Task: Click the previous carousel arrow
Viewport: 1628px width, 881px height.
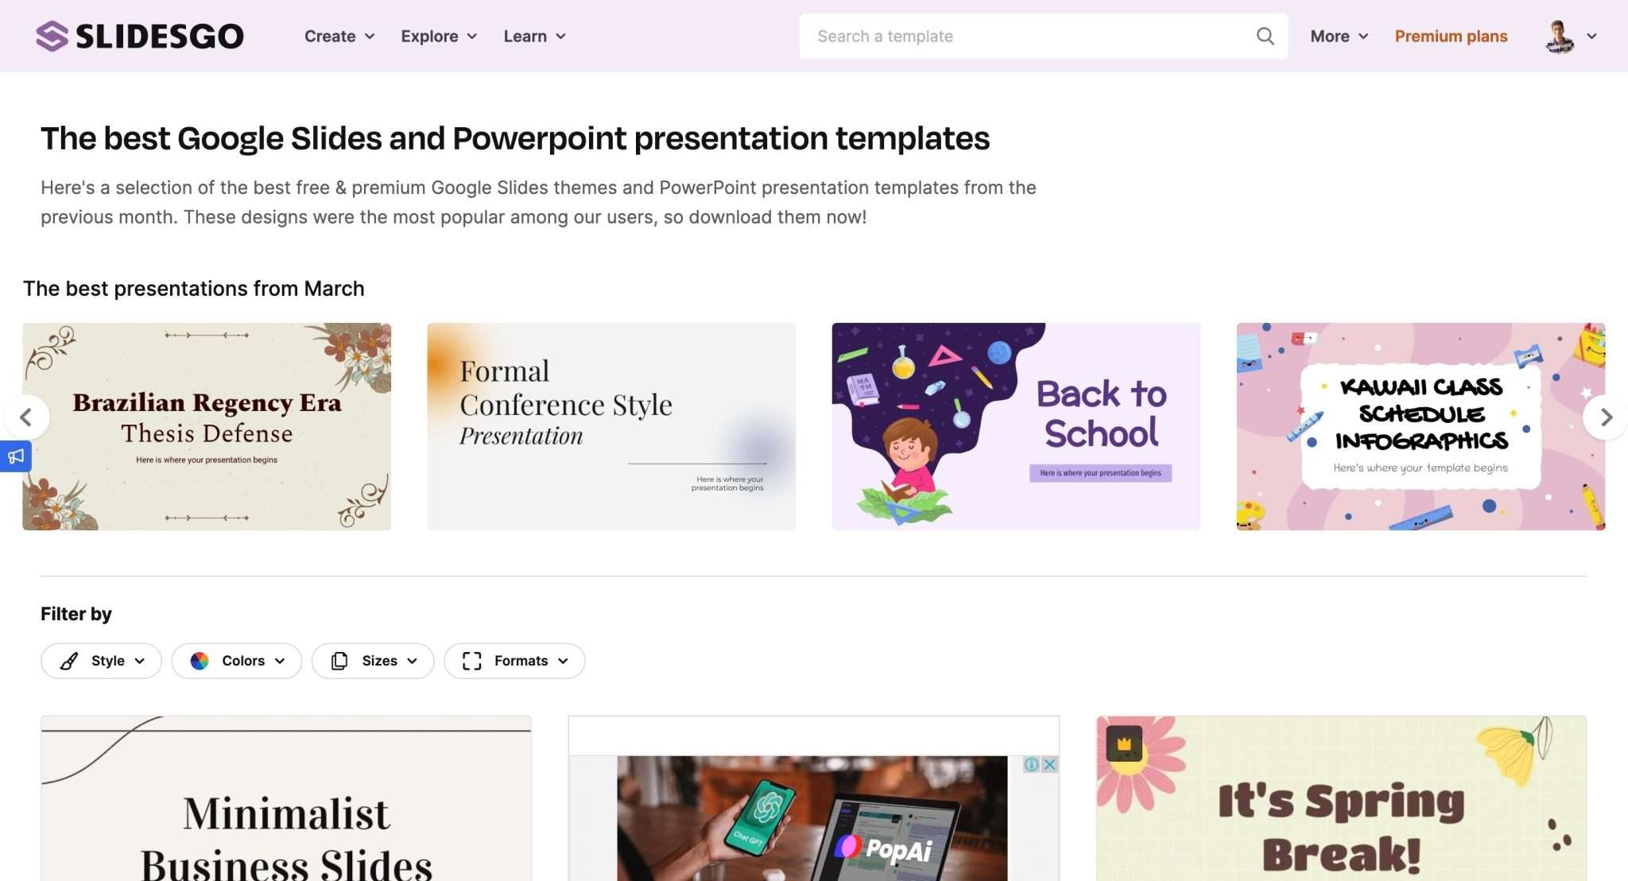Action: 27,417
